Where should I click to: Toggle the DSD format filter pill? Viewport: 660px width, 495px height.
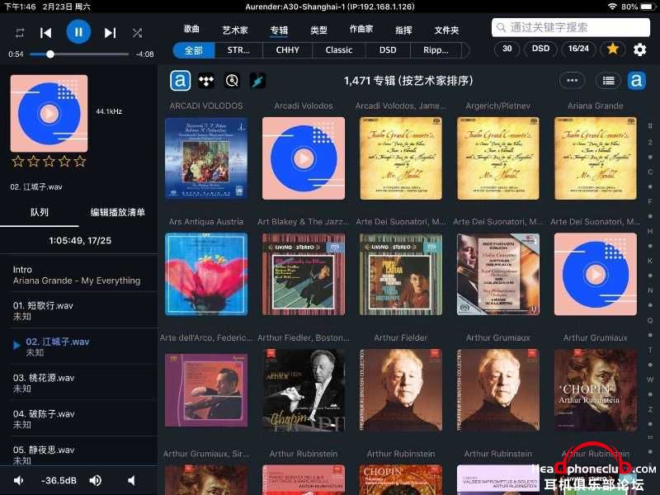click(x=540, y=49)
